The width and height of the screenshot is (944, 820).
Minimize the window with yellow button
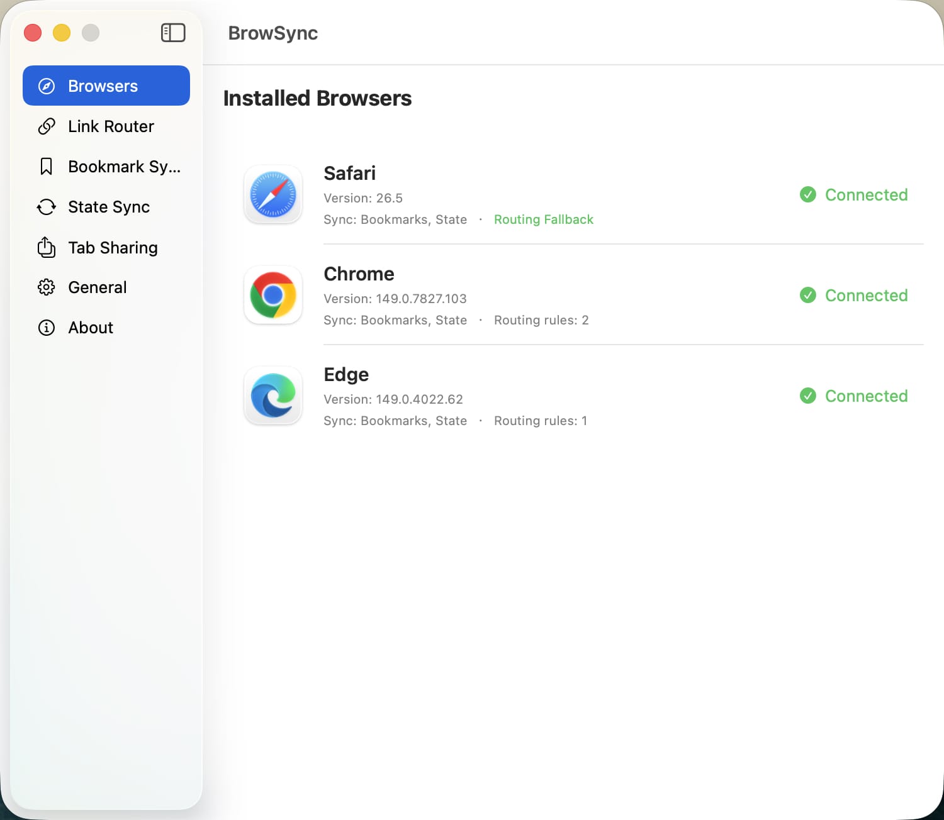(62, 33)
